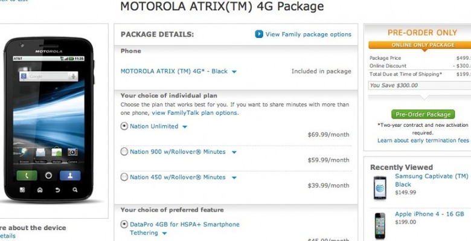This screenshot has width=471, height=241.
Task: Expand Nation 900 w/Rollover Minutes details arrow
Action: (x=234, y=152)
